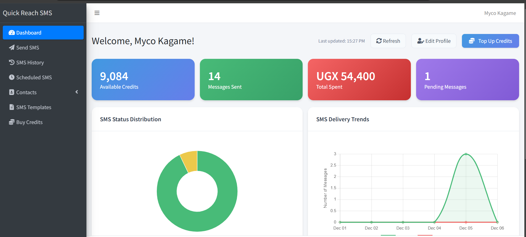The image size is (526, 237).
Task: Click the "Dec 04" axis label
Action: [x=434, y=228]
